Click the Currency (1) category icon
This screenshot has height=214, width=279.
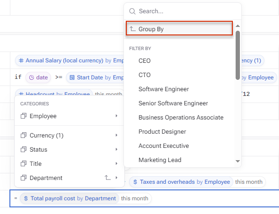coord(24,136)
